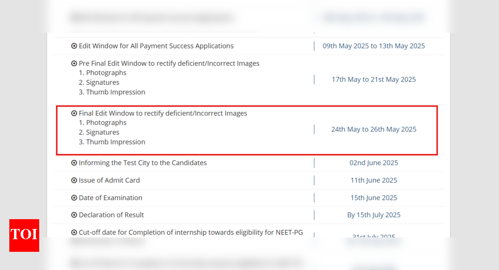Click the '17th May to 21st May 2025' date
The image size is (499, 270).
point(374,79)
